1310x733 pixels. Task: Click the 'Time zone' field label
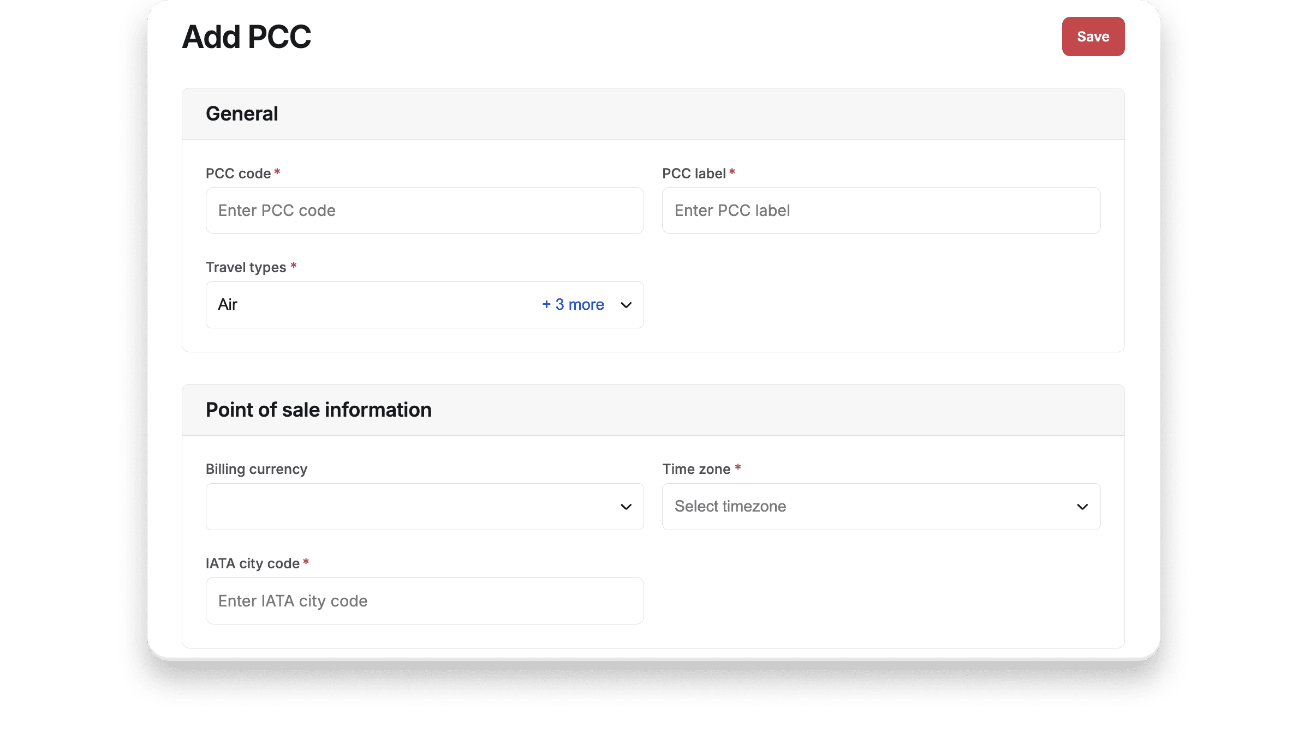pos(696,469)
